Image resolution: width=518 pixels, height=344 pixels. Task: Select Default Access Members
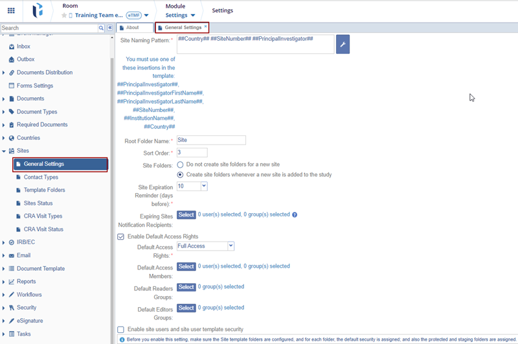pyautogui.click(x=186, y=266)
